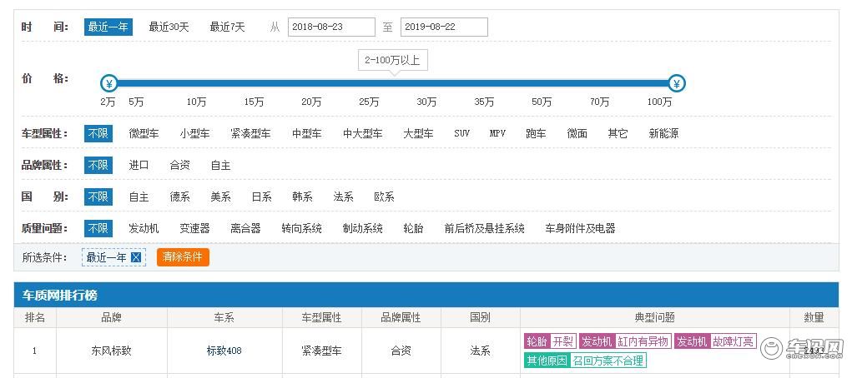852x378 pixels.
Task: Select 不限 in 品牌属性 row
Action: pos(98,165)
